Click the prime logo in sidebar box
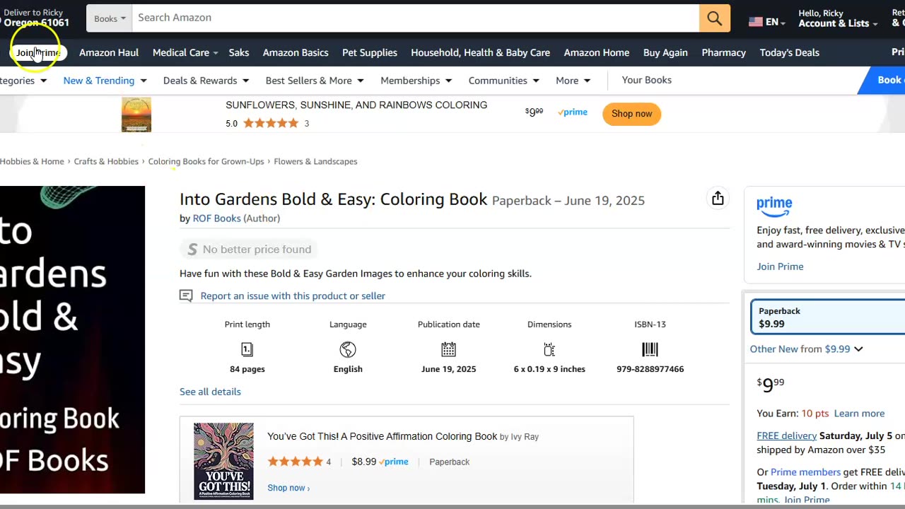905x509 pixels. click(774, 207)
